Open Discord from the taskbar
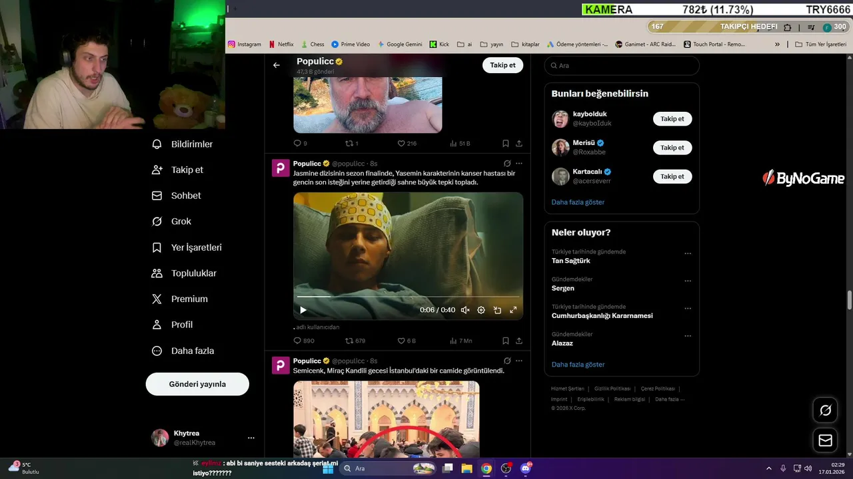Screen dimensions: 853x479 point(526,468)
